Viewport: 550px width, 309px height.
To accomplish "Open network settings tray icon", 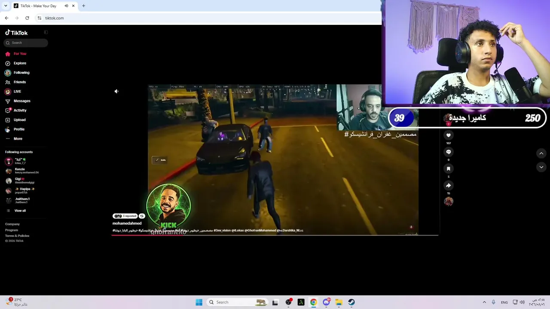I will coord(515,302).
